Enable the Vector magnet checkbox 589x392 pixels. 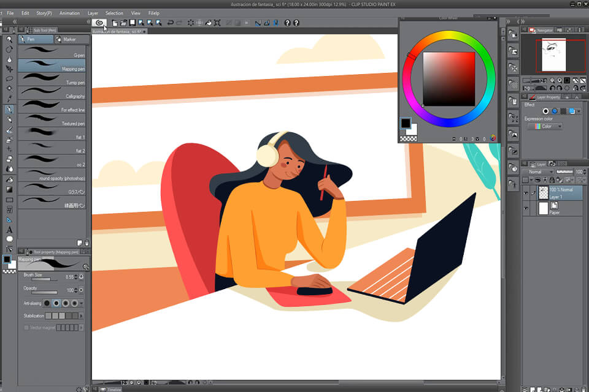pos(26,328)
